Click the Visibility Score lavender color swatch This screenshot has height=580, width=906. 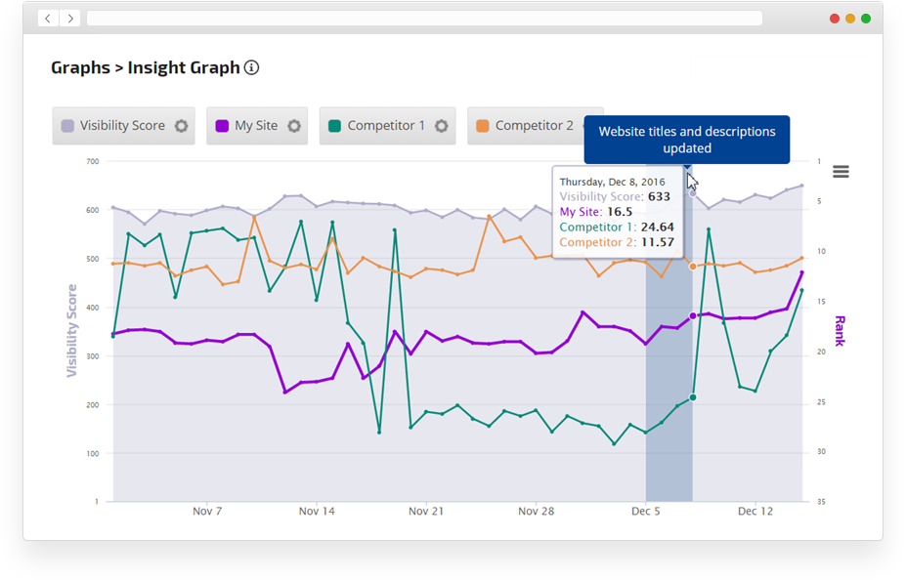coord(67,126)
